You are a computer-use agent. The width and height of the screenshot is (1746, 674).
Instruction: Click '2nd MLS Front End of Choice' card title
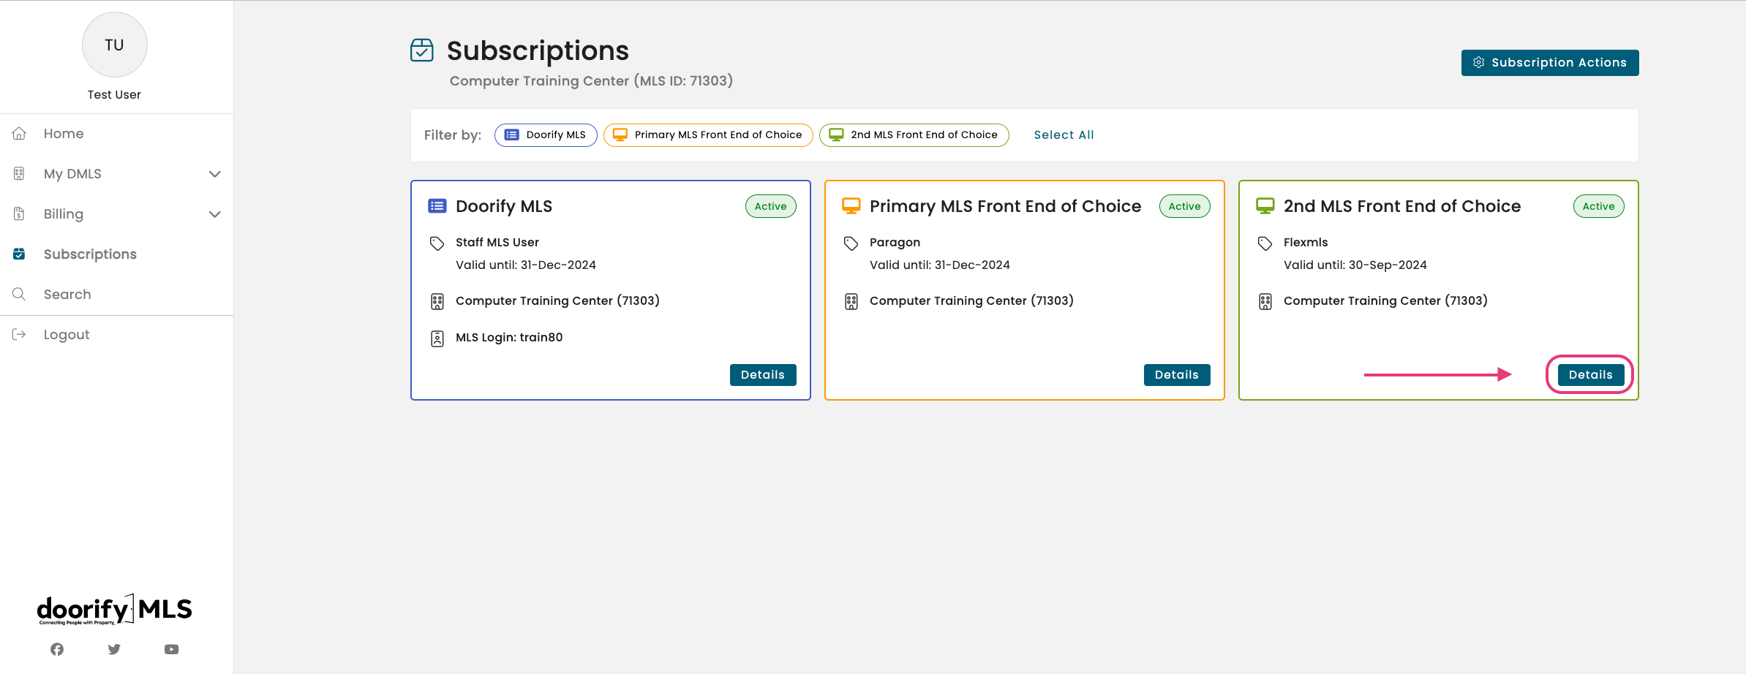tap(1402, 207)
